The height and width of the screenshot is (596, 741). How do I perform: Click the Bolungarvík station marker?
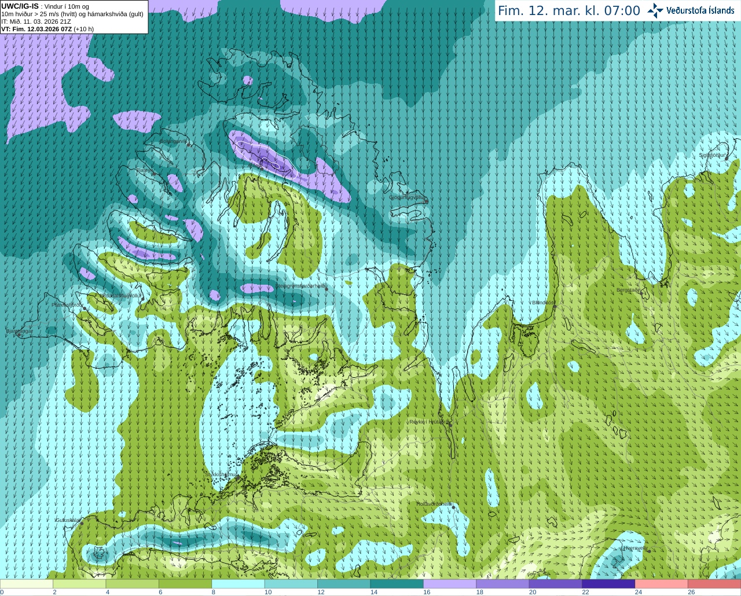click(x=189, y=145)
